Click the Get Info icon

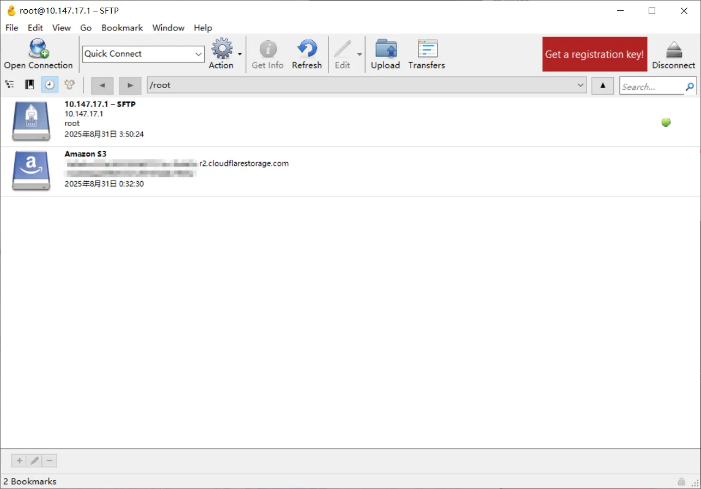point(267,49)
